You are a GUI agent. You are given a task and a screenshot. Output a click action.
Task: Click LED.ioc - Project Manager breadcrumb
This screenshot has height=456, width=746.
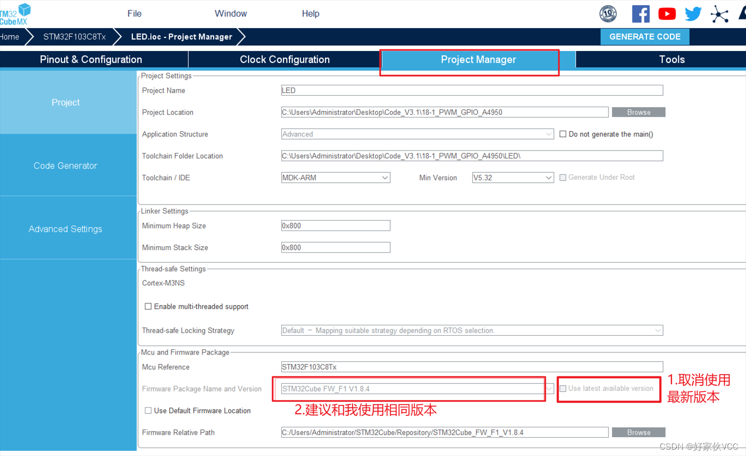pos(182,37)
